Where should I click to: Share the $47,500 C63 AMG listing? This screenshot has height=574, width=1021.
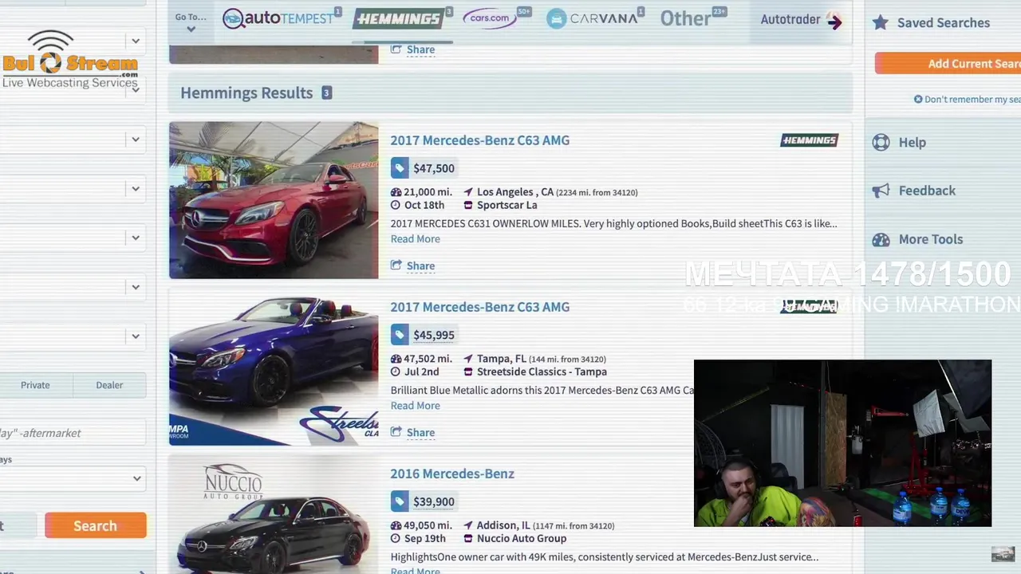412,265
